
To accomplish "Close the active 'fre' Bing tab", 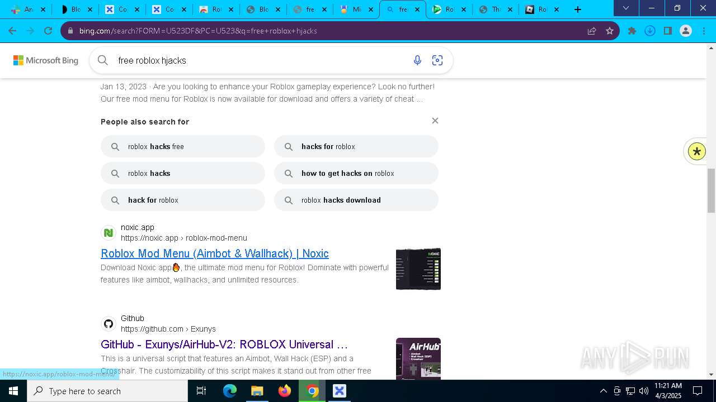I will pos(417,9).
